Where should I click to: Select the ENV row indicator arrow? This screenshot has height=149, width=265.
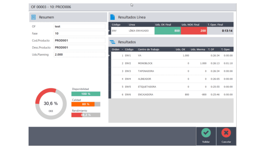tap(109, 31)
